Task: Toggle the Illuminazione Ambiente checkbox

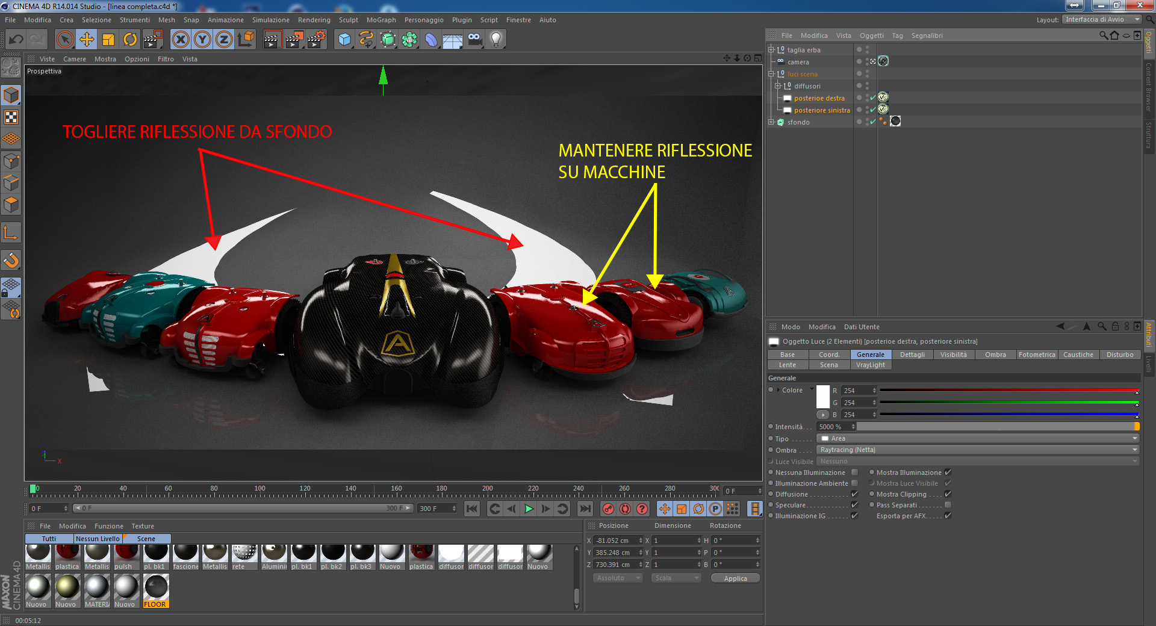Action: coord(854,483)
